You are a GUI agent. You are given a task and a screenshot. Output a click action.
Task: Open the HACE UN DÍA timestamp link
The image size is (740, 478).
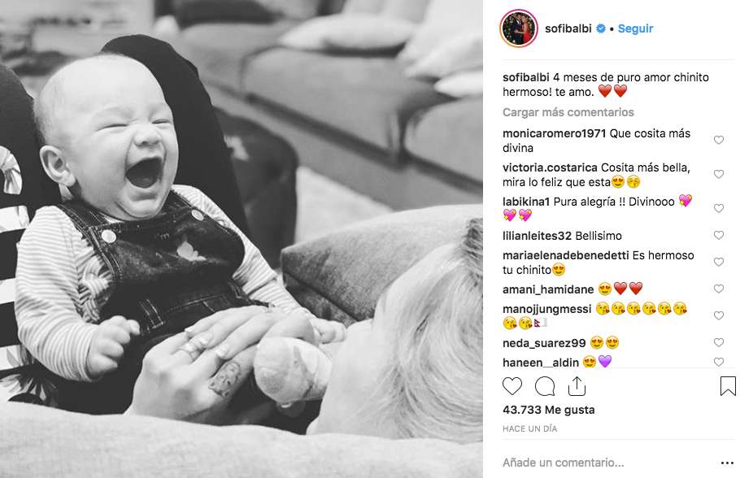point(529,428)
